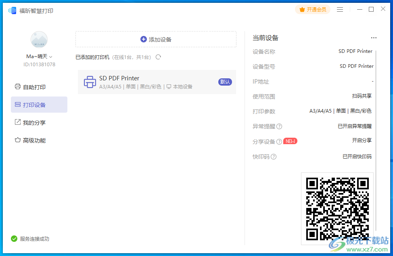Image resolution: width=393 pixels, height=256 pixels.
Task: Click the Foxit smart print app logo
Action: [x=12, y=10]
